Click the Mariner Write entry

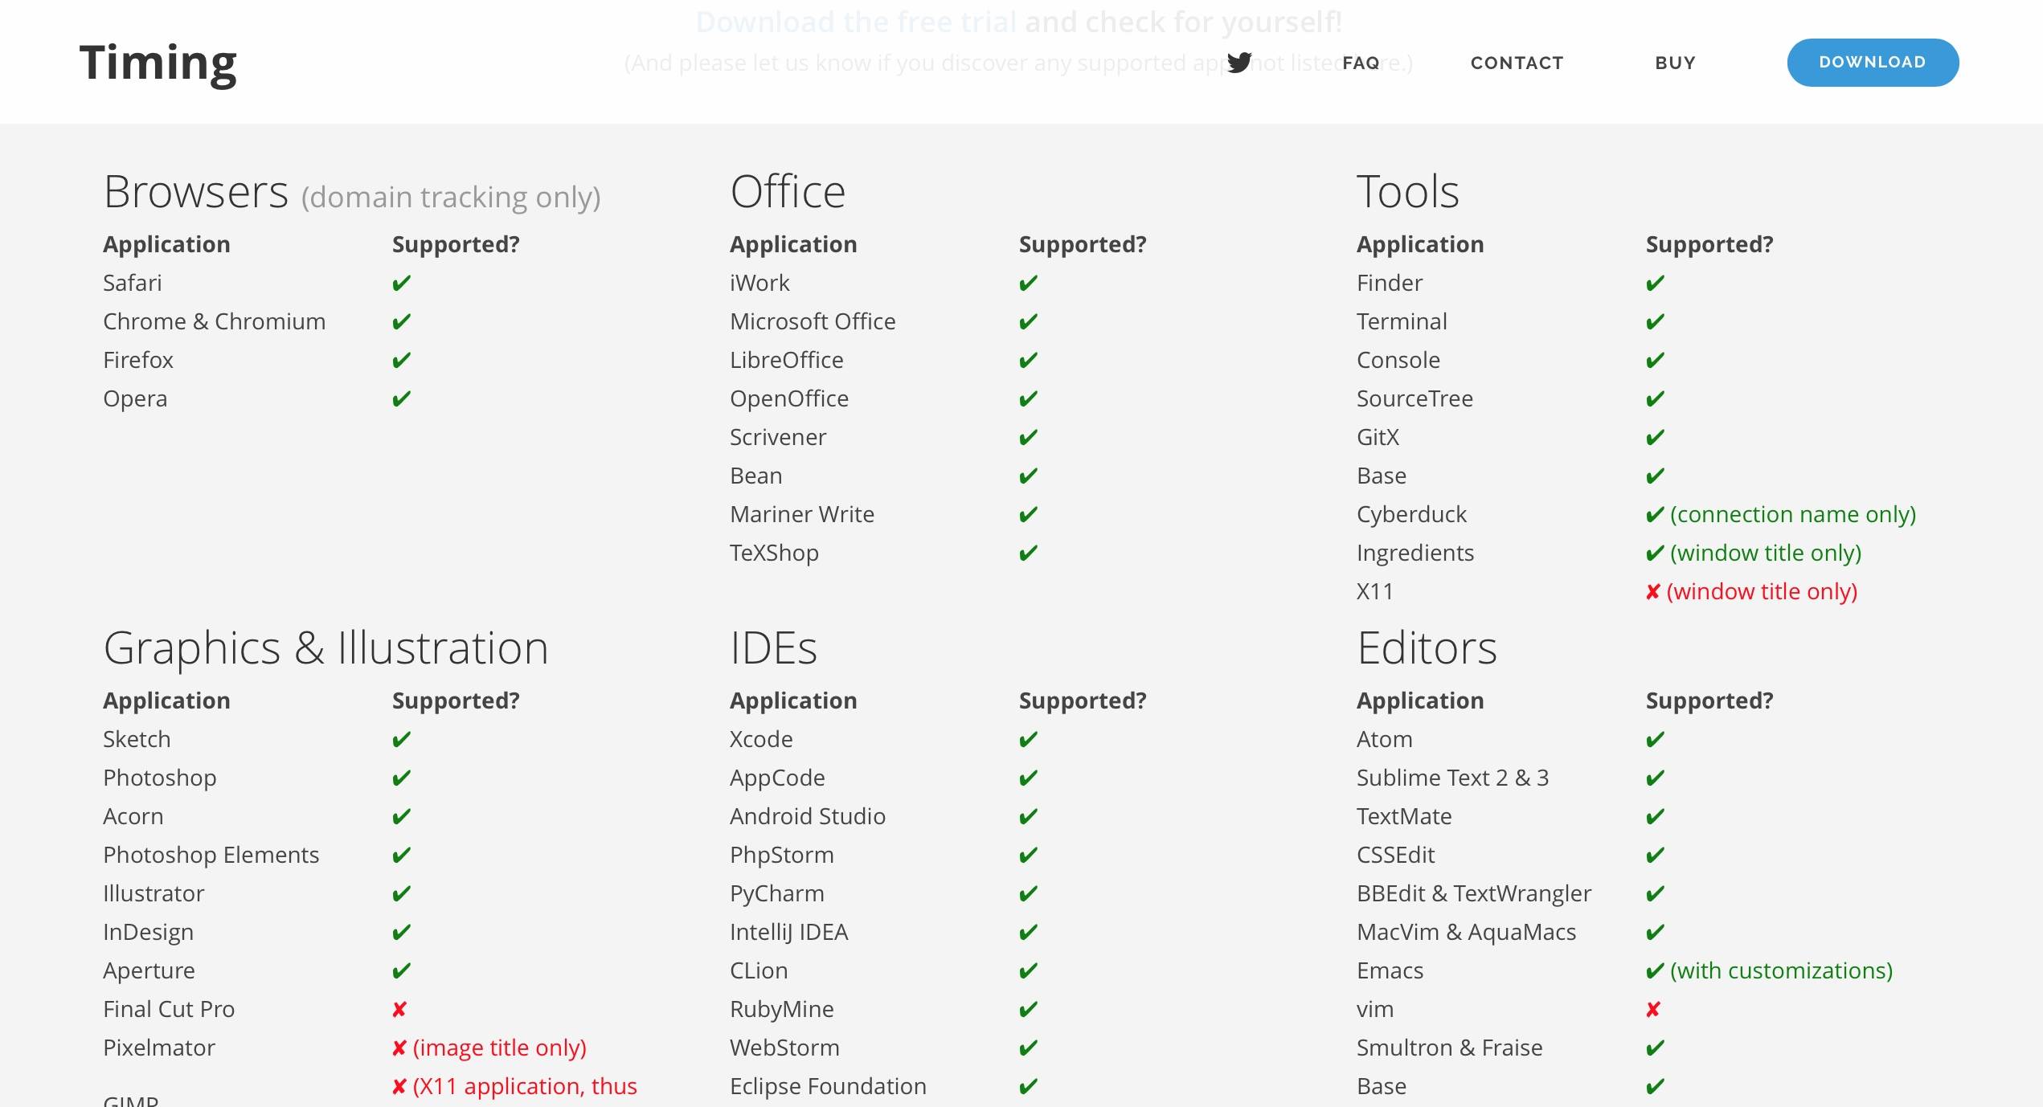[x=801, y=514]
